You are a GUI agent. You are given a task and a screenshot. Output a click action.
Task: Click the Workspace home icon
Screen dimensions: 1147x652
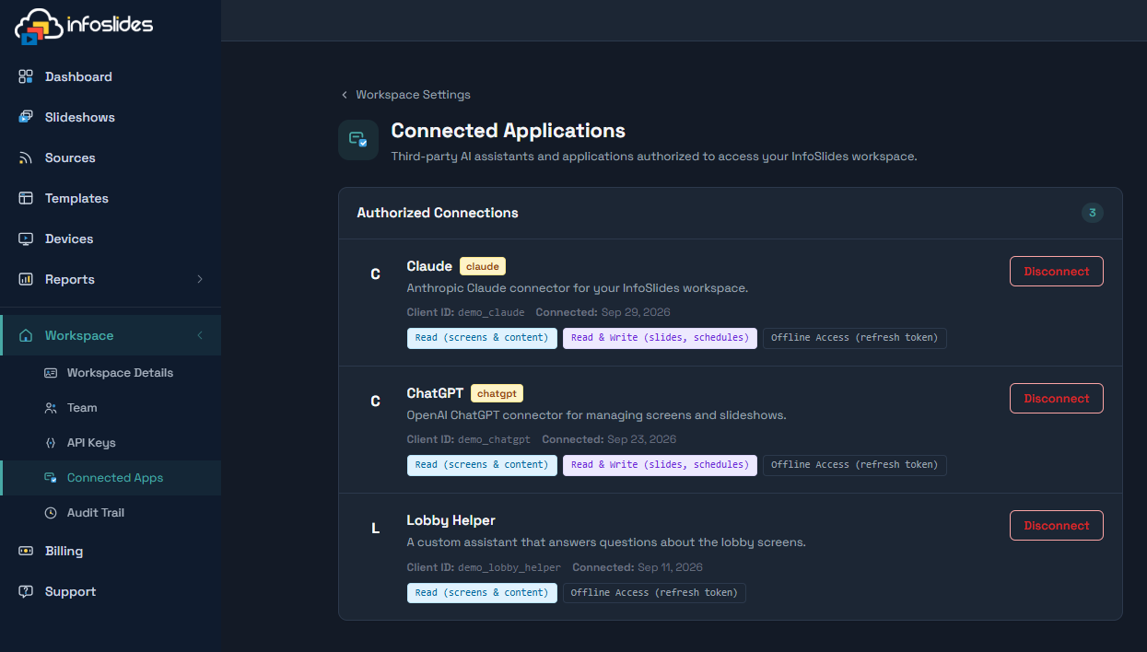pyautogui.click(x=26, y=335)
